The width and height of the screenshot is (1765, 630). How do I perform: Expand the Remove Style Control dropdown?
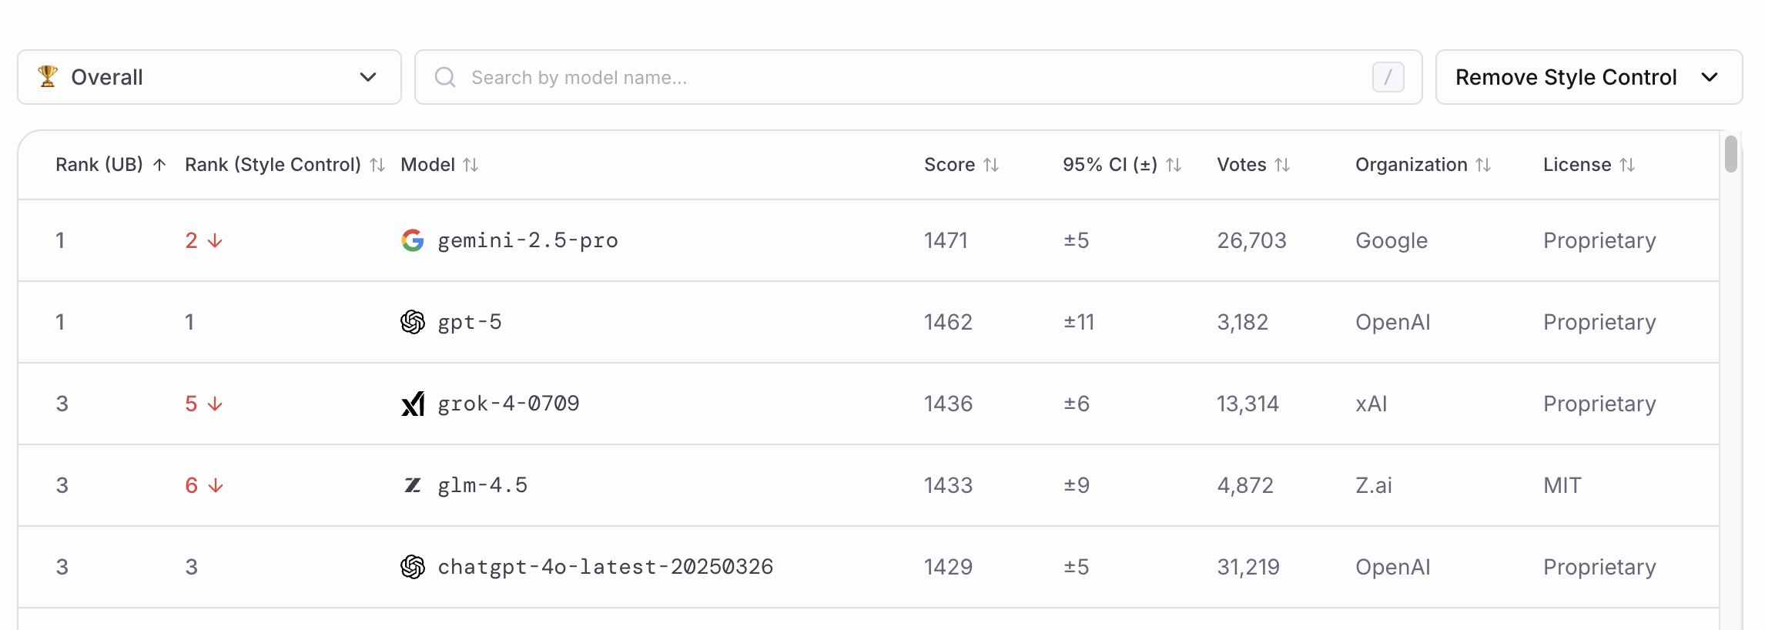click(1589, 77)
